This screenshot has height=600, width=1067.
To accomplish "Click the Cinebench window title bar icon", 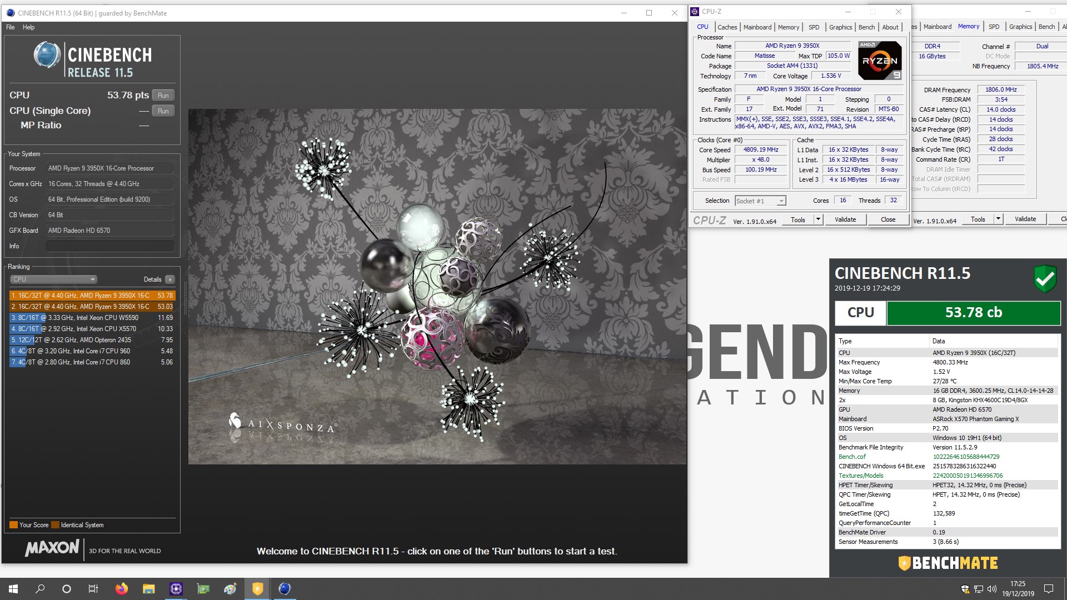I will tap(10, 13).
